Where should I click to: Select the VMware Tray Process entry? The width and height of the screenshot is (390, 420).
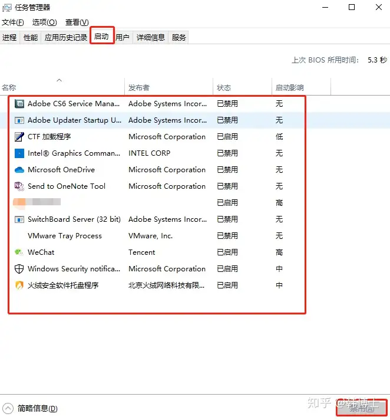click(x=65, y=236)
